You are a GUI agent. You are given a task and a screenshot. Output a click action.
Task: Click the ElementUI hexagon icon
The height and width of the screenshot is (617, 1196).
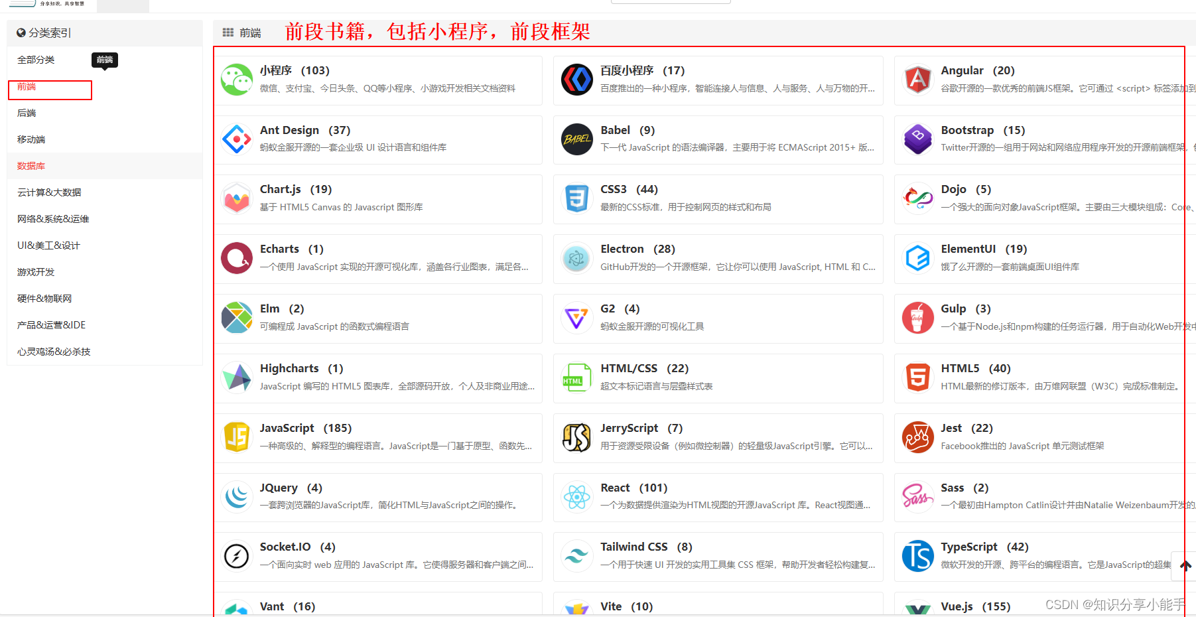click(x=918, y=258)
